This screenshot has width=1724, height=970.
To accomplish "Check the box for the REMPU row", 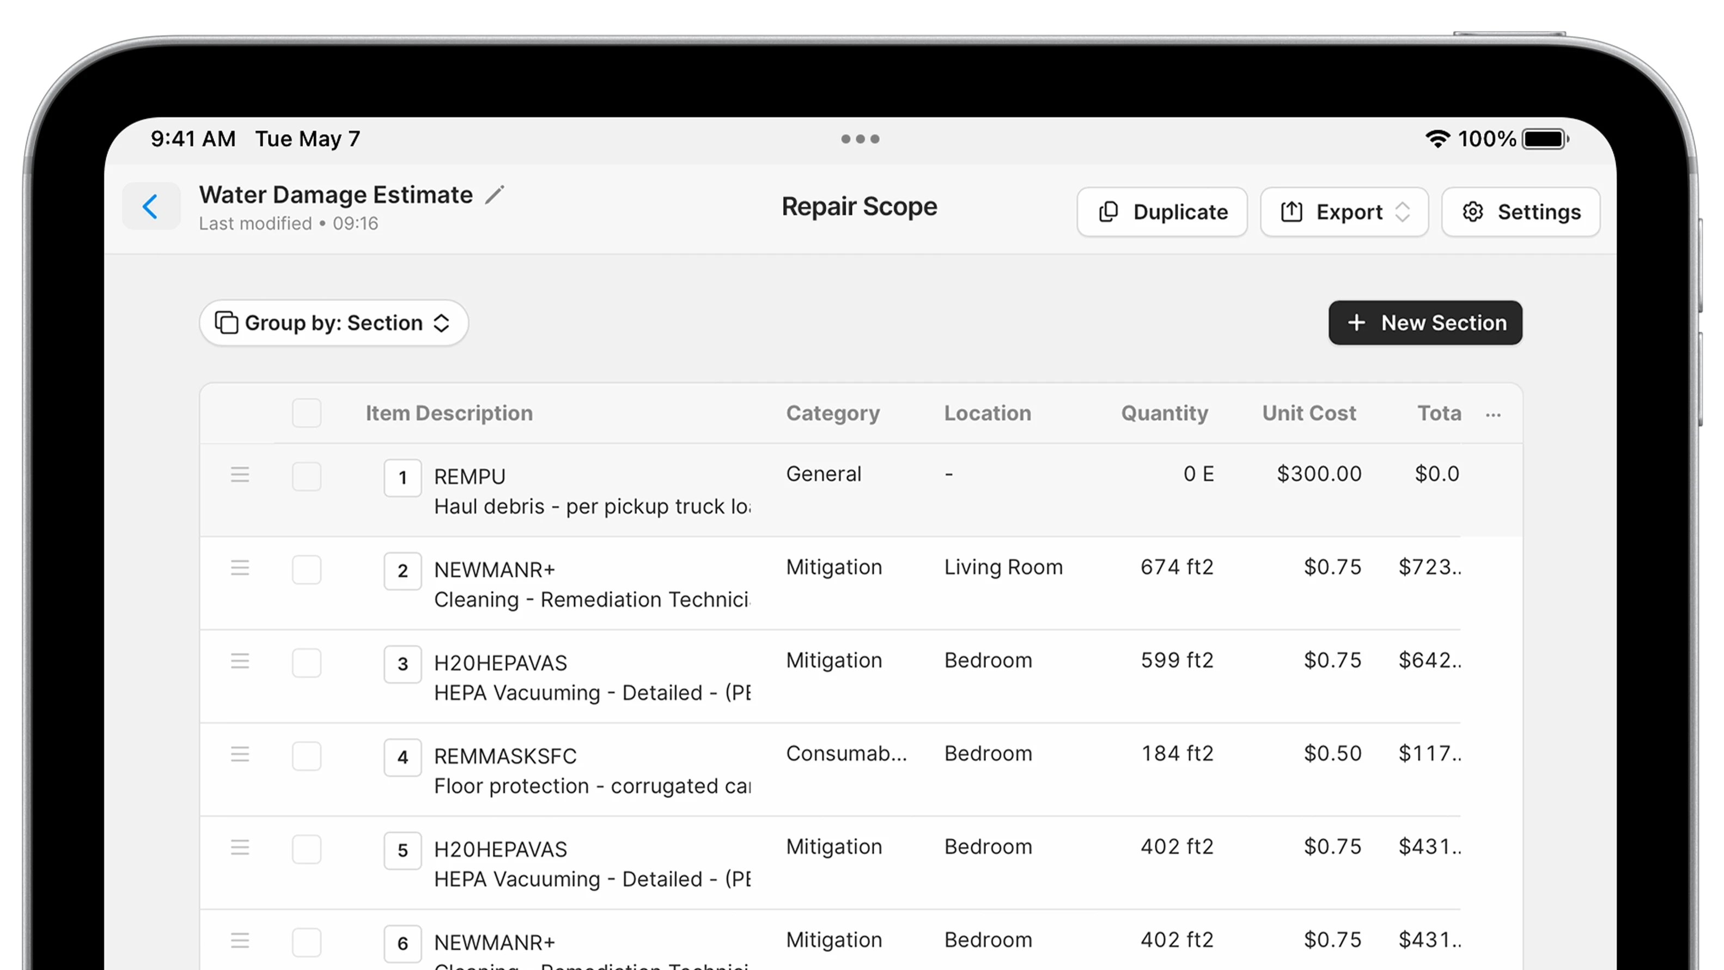I will [x=307, y=477].
